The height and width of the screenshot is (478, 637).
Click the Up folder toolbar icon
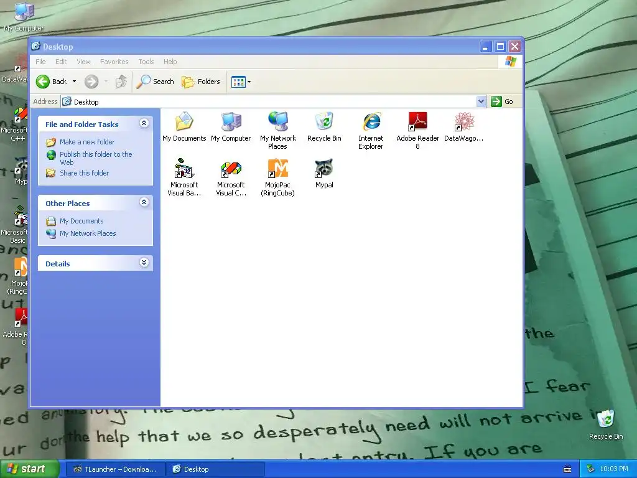[x=121, y=82]
